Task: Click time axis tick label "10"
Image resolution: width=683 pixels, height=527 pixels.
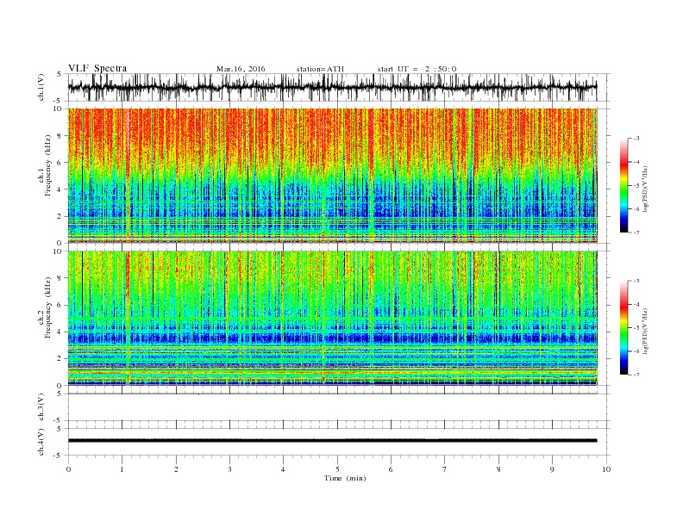Action: 606,469
